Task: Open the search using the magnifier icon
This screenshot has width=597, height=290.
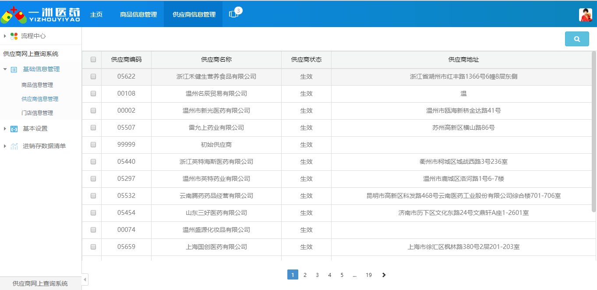Action: (x=576, y=39)
